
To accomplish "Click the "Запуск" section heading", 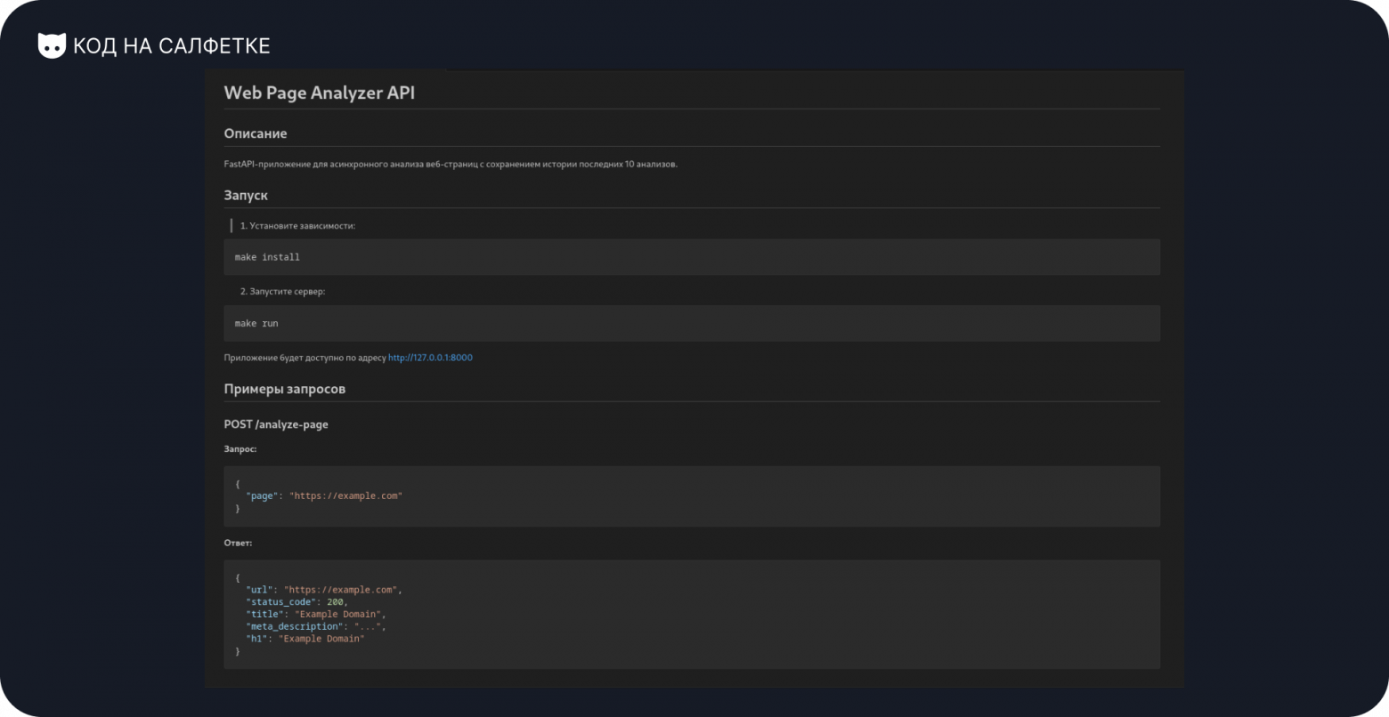I will click(246, 195).
